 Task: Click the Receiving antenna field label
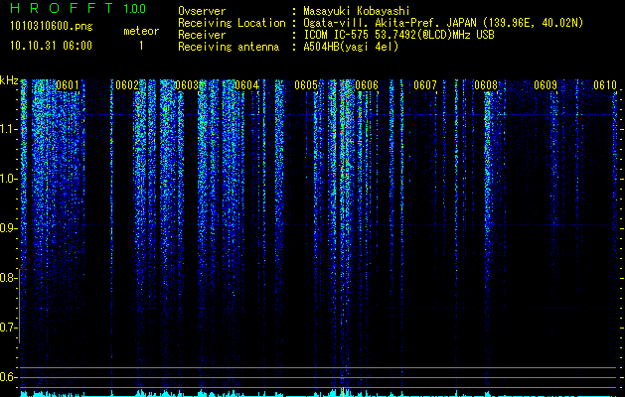(x=229, y=47)
